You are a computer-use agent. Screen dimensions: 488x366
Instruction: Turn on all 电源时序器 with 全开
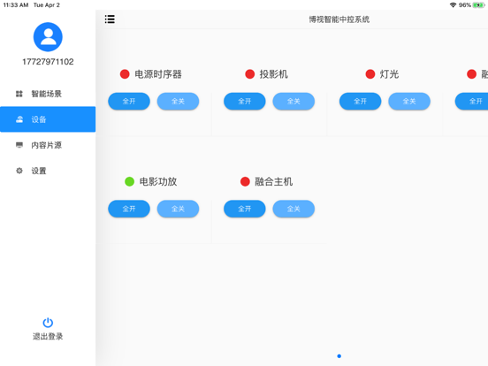coord(129,101)
